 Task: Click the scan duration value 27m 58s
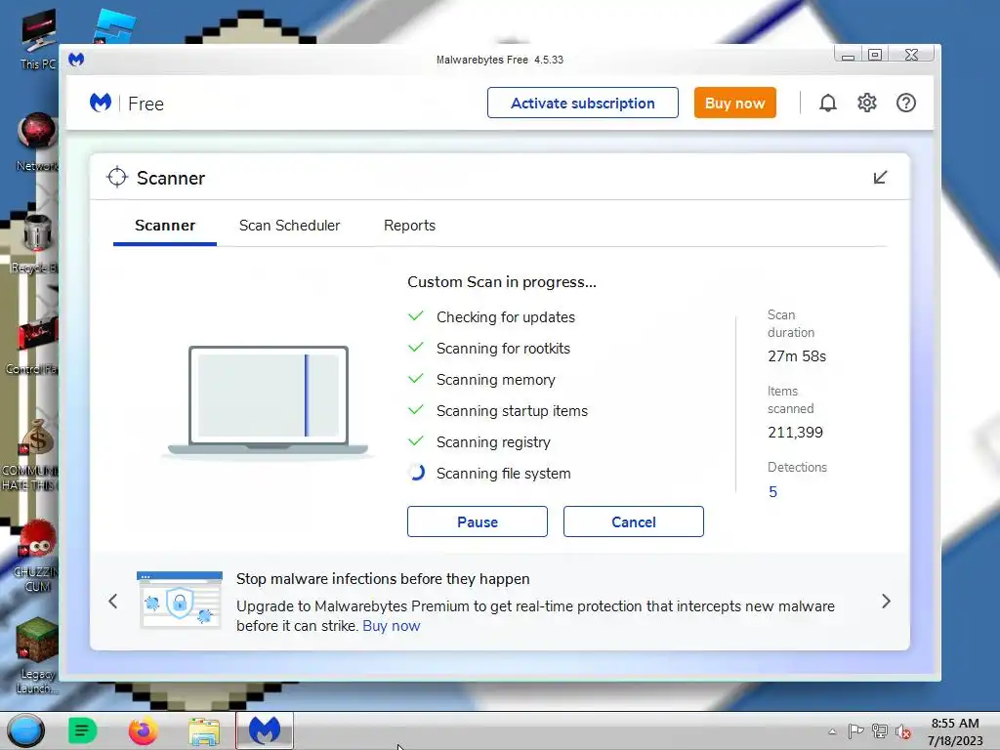797,355
